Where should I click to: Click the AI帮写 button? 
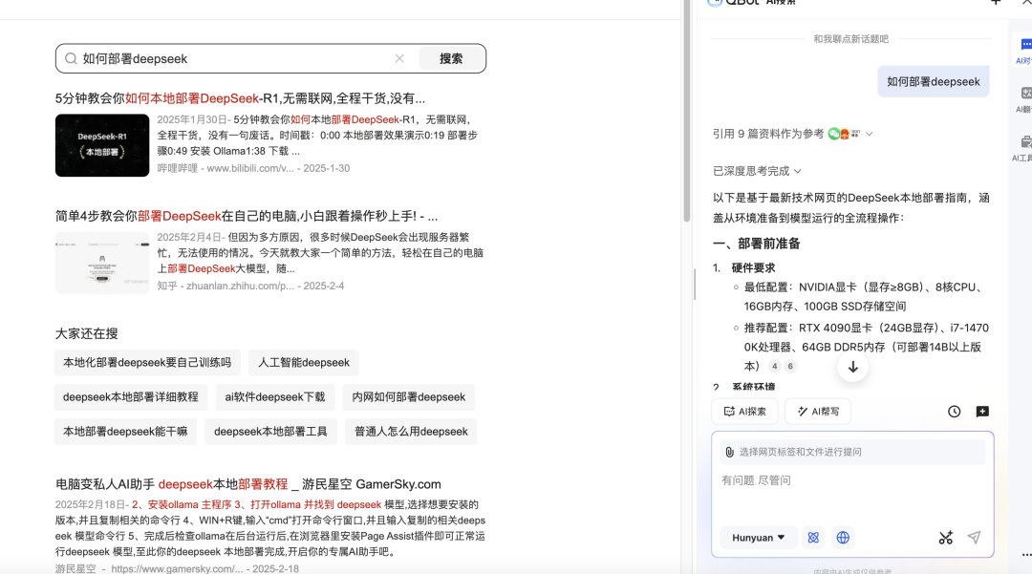pos(818,412)
